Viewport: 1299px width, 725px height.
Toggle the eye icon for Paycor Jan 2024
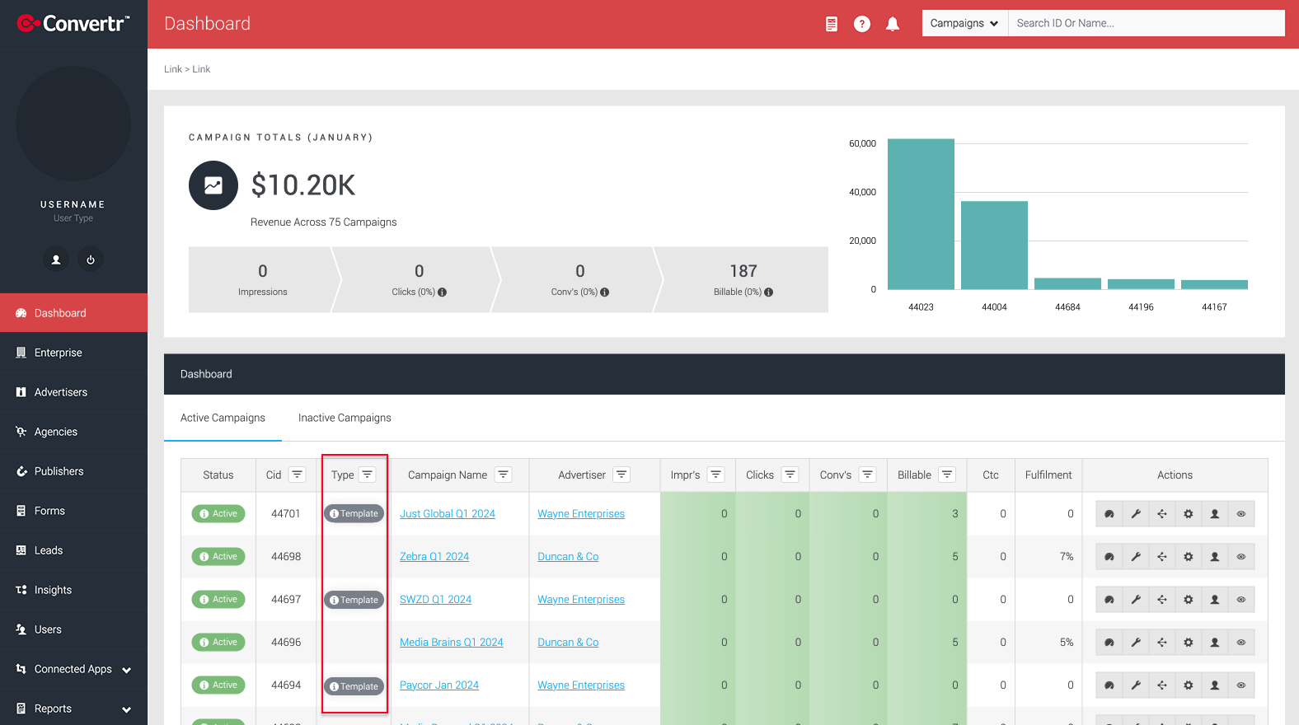[1241, 685]
